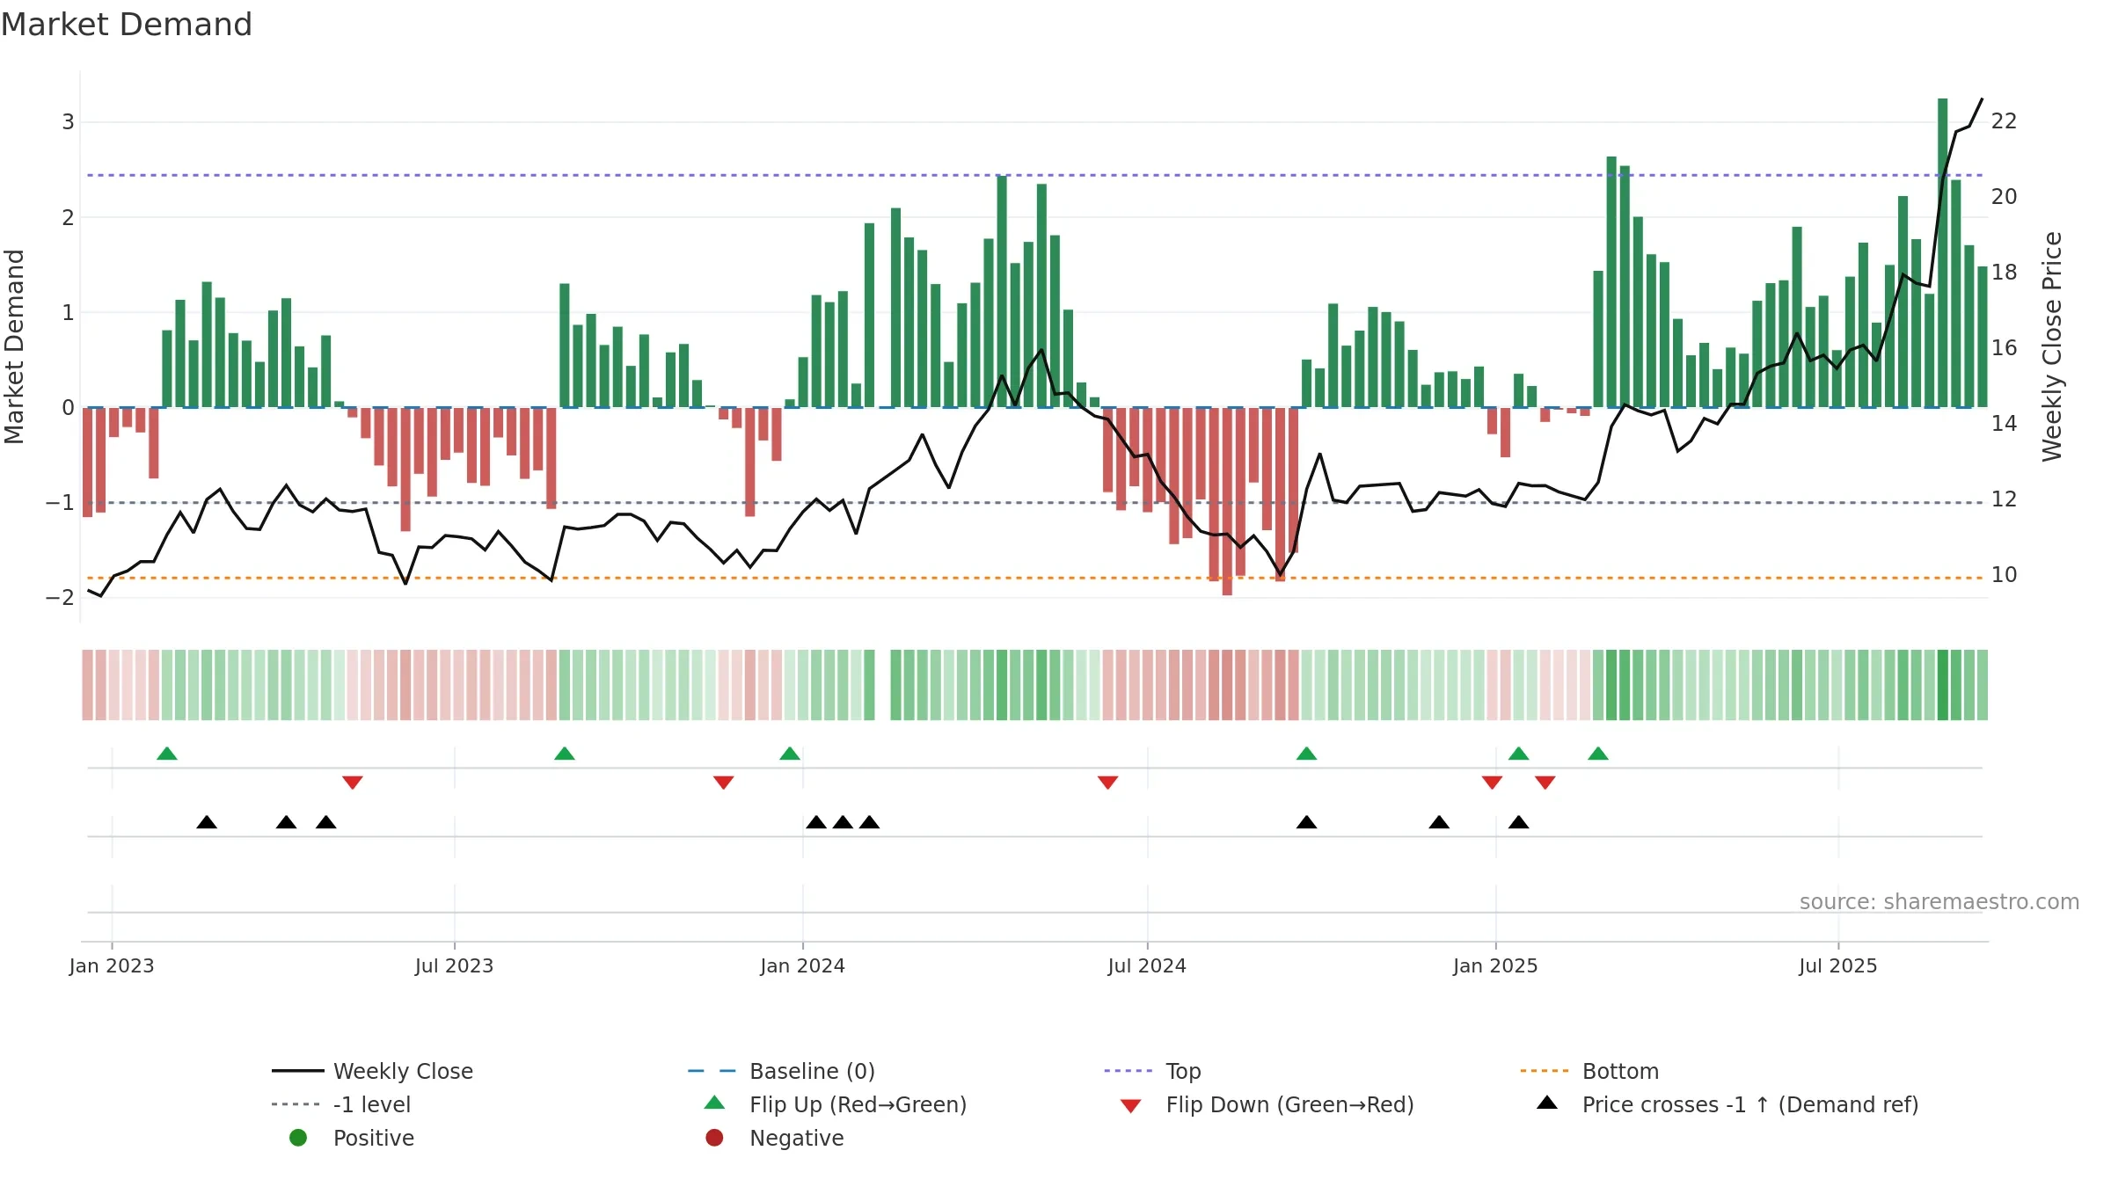
Task: Click the Jan 2025 x-axis label
Action: click(1495, 965)
